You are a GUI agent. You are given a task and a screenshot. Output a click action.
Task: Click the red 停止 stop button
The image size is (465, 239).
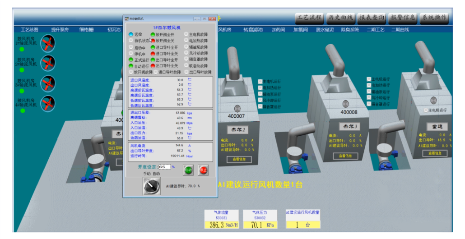(203, 170)
